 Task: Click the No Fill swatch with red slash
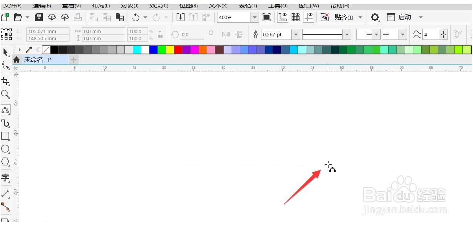pyautogui.click(x=46, y=50)
